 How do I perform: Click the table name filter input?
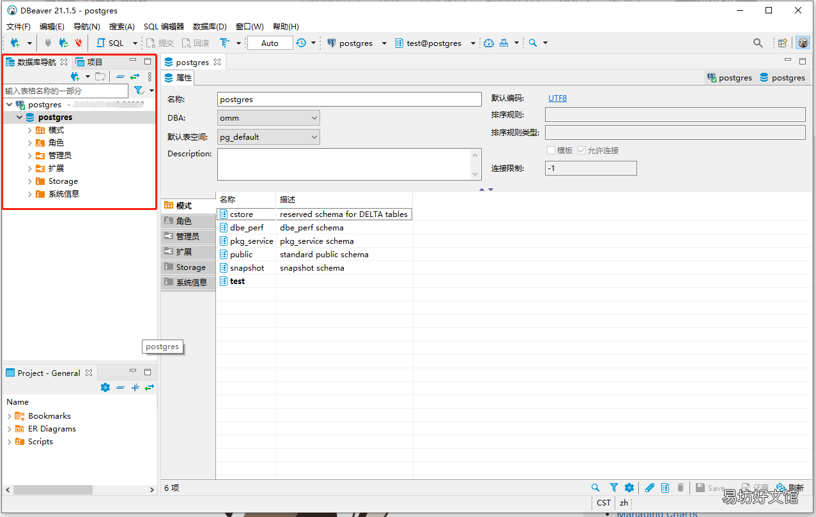point(65,91)
